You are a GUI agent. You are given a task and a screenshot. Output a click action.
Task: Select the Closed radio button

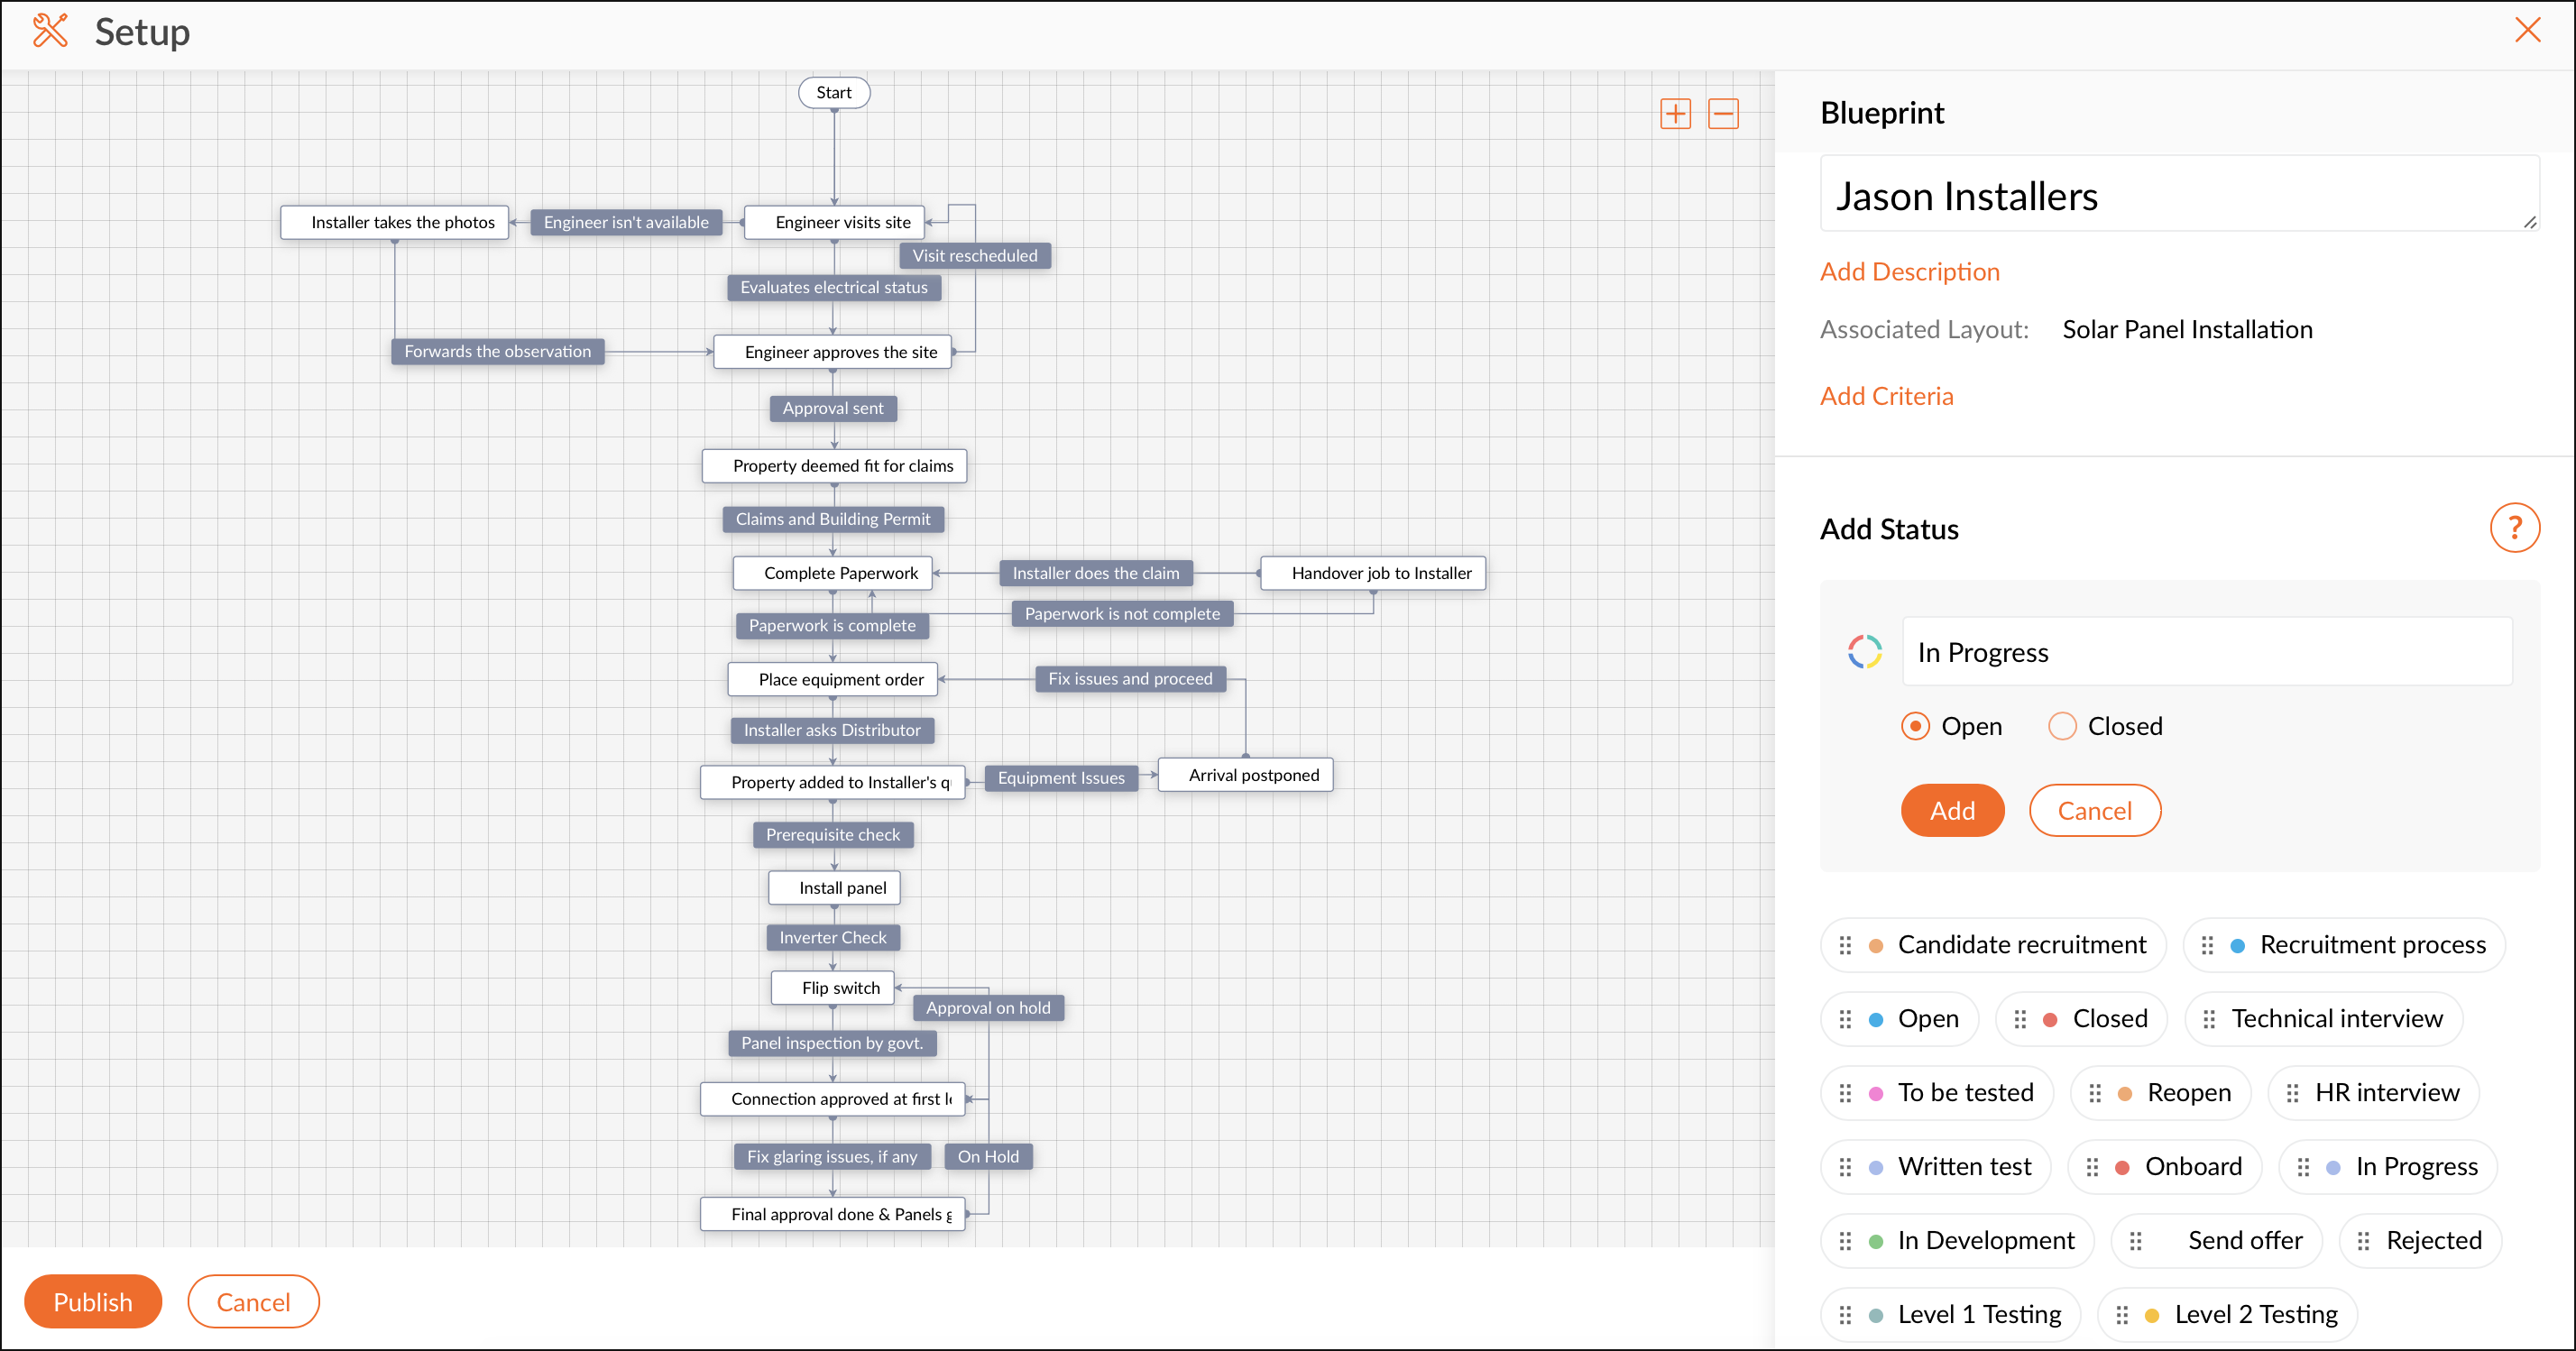coord(2062,726)
